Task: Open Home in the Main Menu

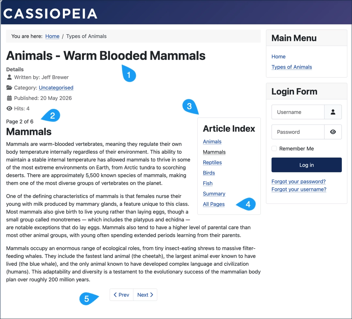Action: coord(278,56)
